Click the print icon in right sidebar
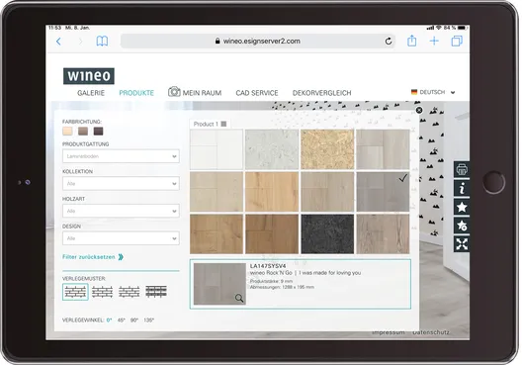Image resolution: width=522 pixels, height=365 pixels. tap(462, 170)
